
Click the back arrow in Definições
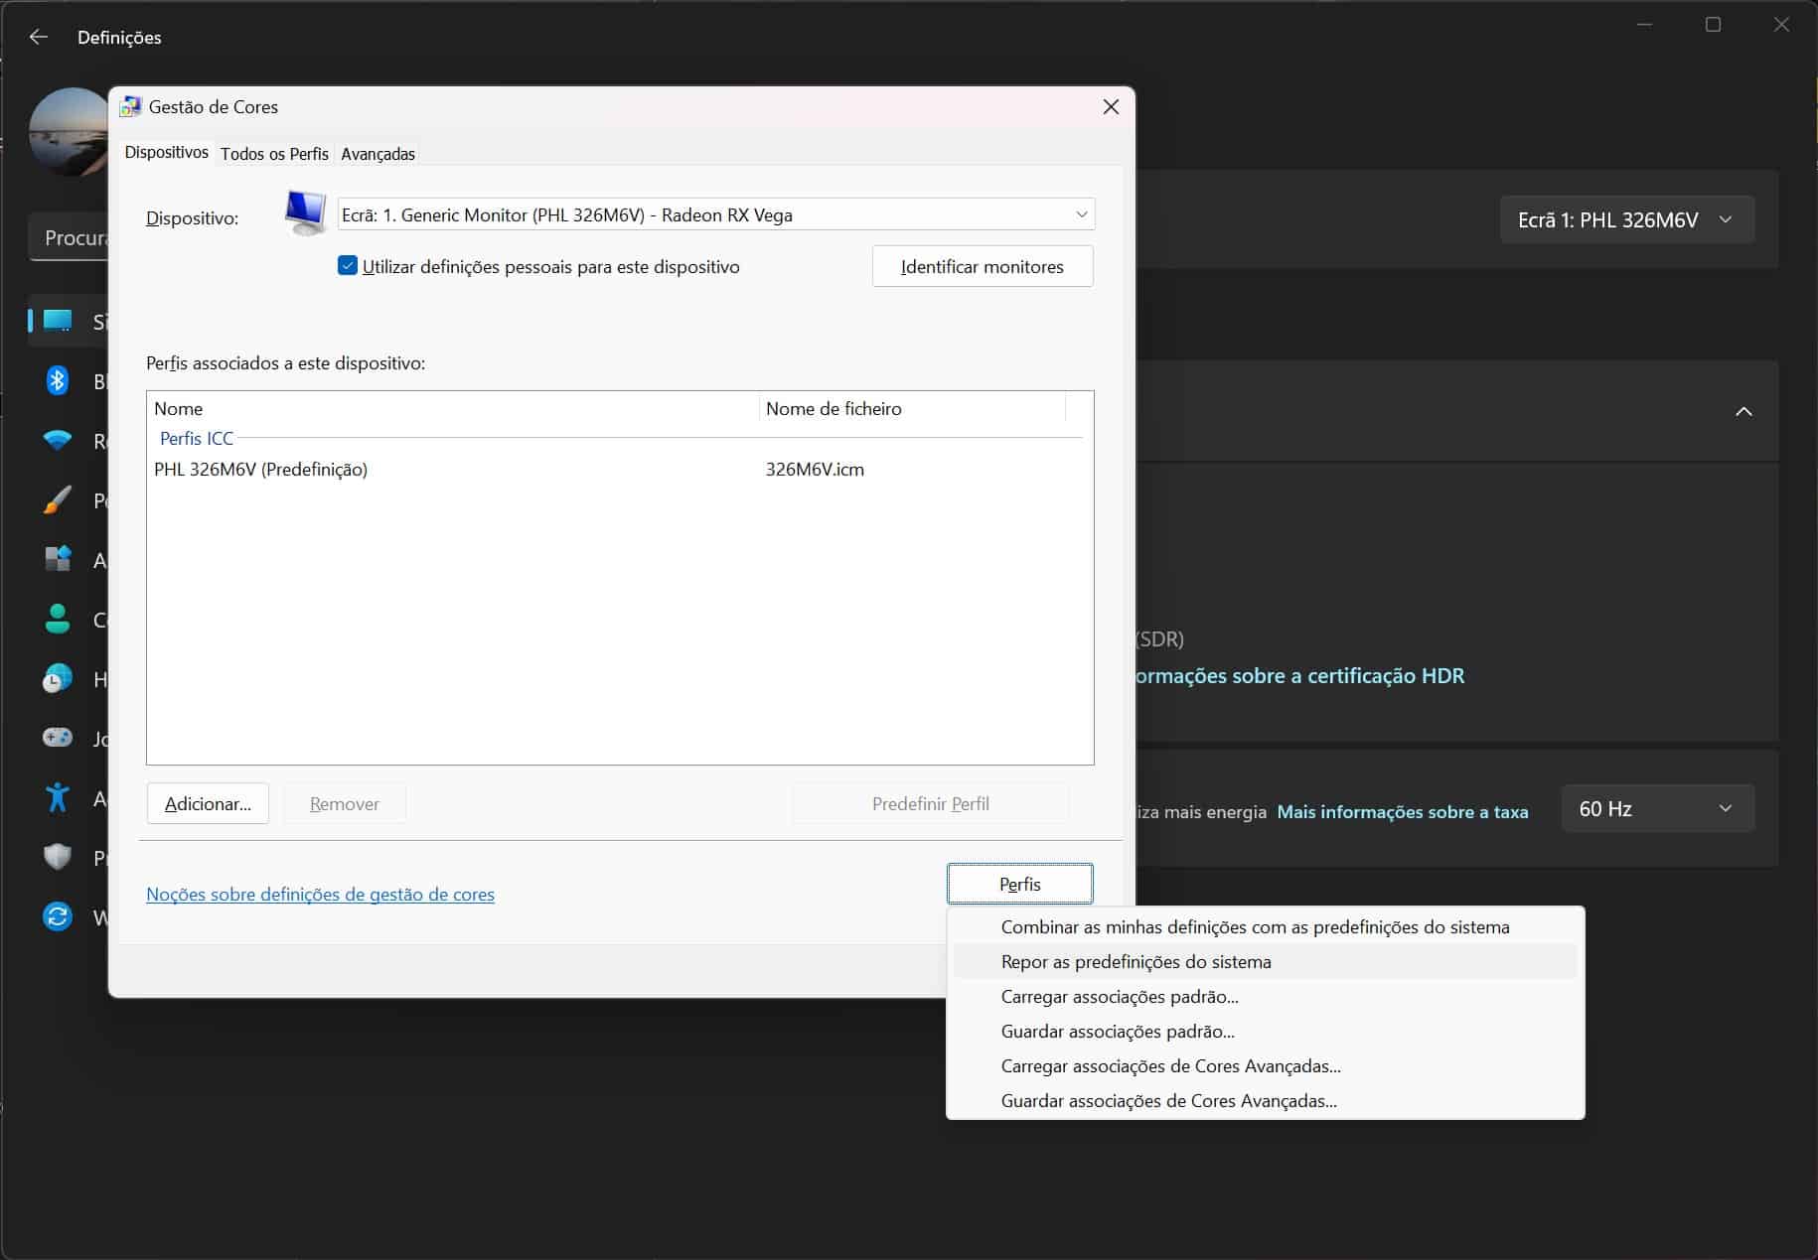click(39, 37)
